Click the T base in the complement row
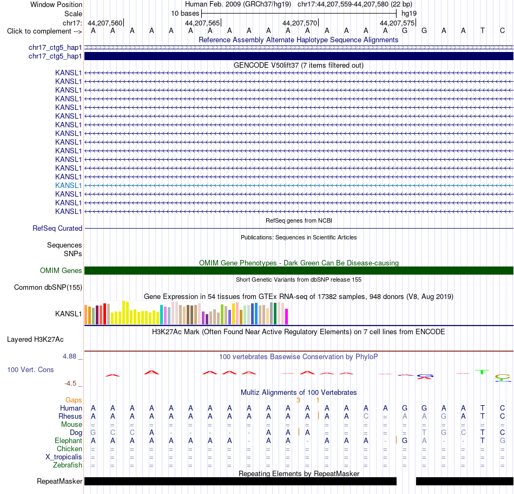Viewport: 514px width, 494px height. coord(483,30)
